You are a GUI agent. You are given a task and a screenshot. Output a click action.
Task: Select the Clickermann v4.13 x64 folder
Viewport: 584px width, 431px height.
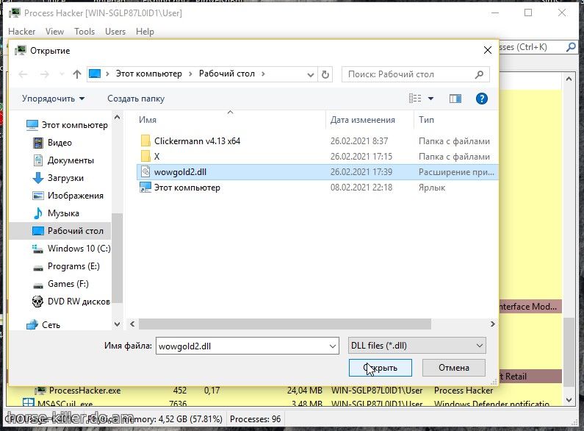[x=197, y=141]
